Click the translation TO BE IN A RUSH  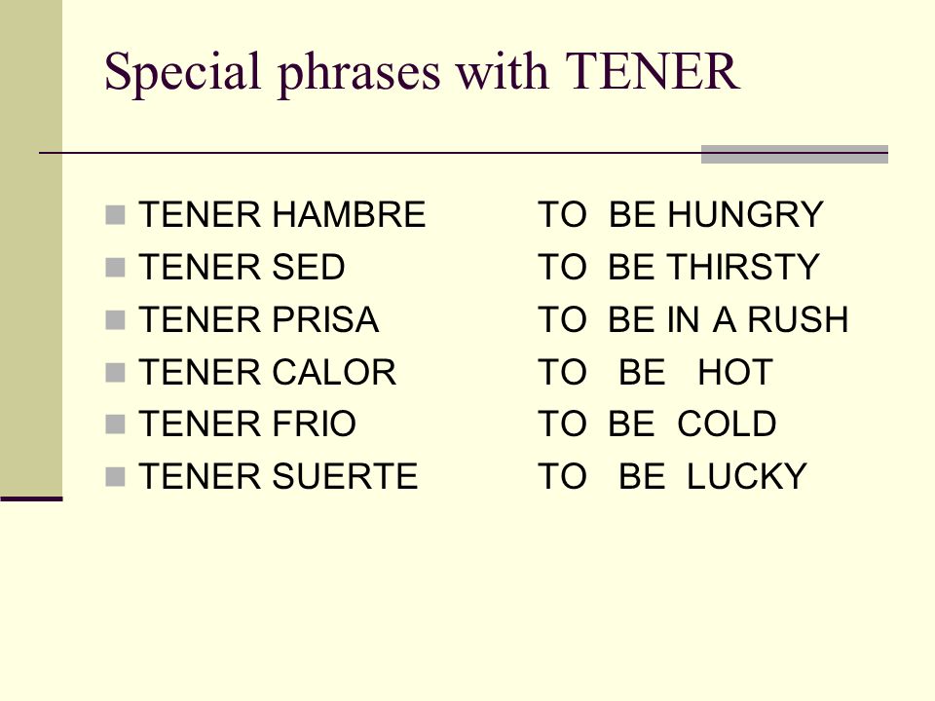[692, 319]
